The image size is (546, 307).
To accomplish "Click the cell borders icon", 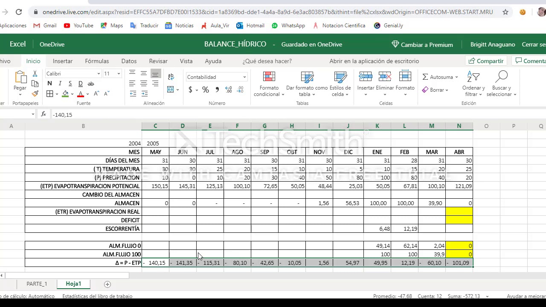I will pos(50,94).
